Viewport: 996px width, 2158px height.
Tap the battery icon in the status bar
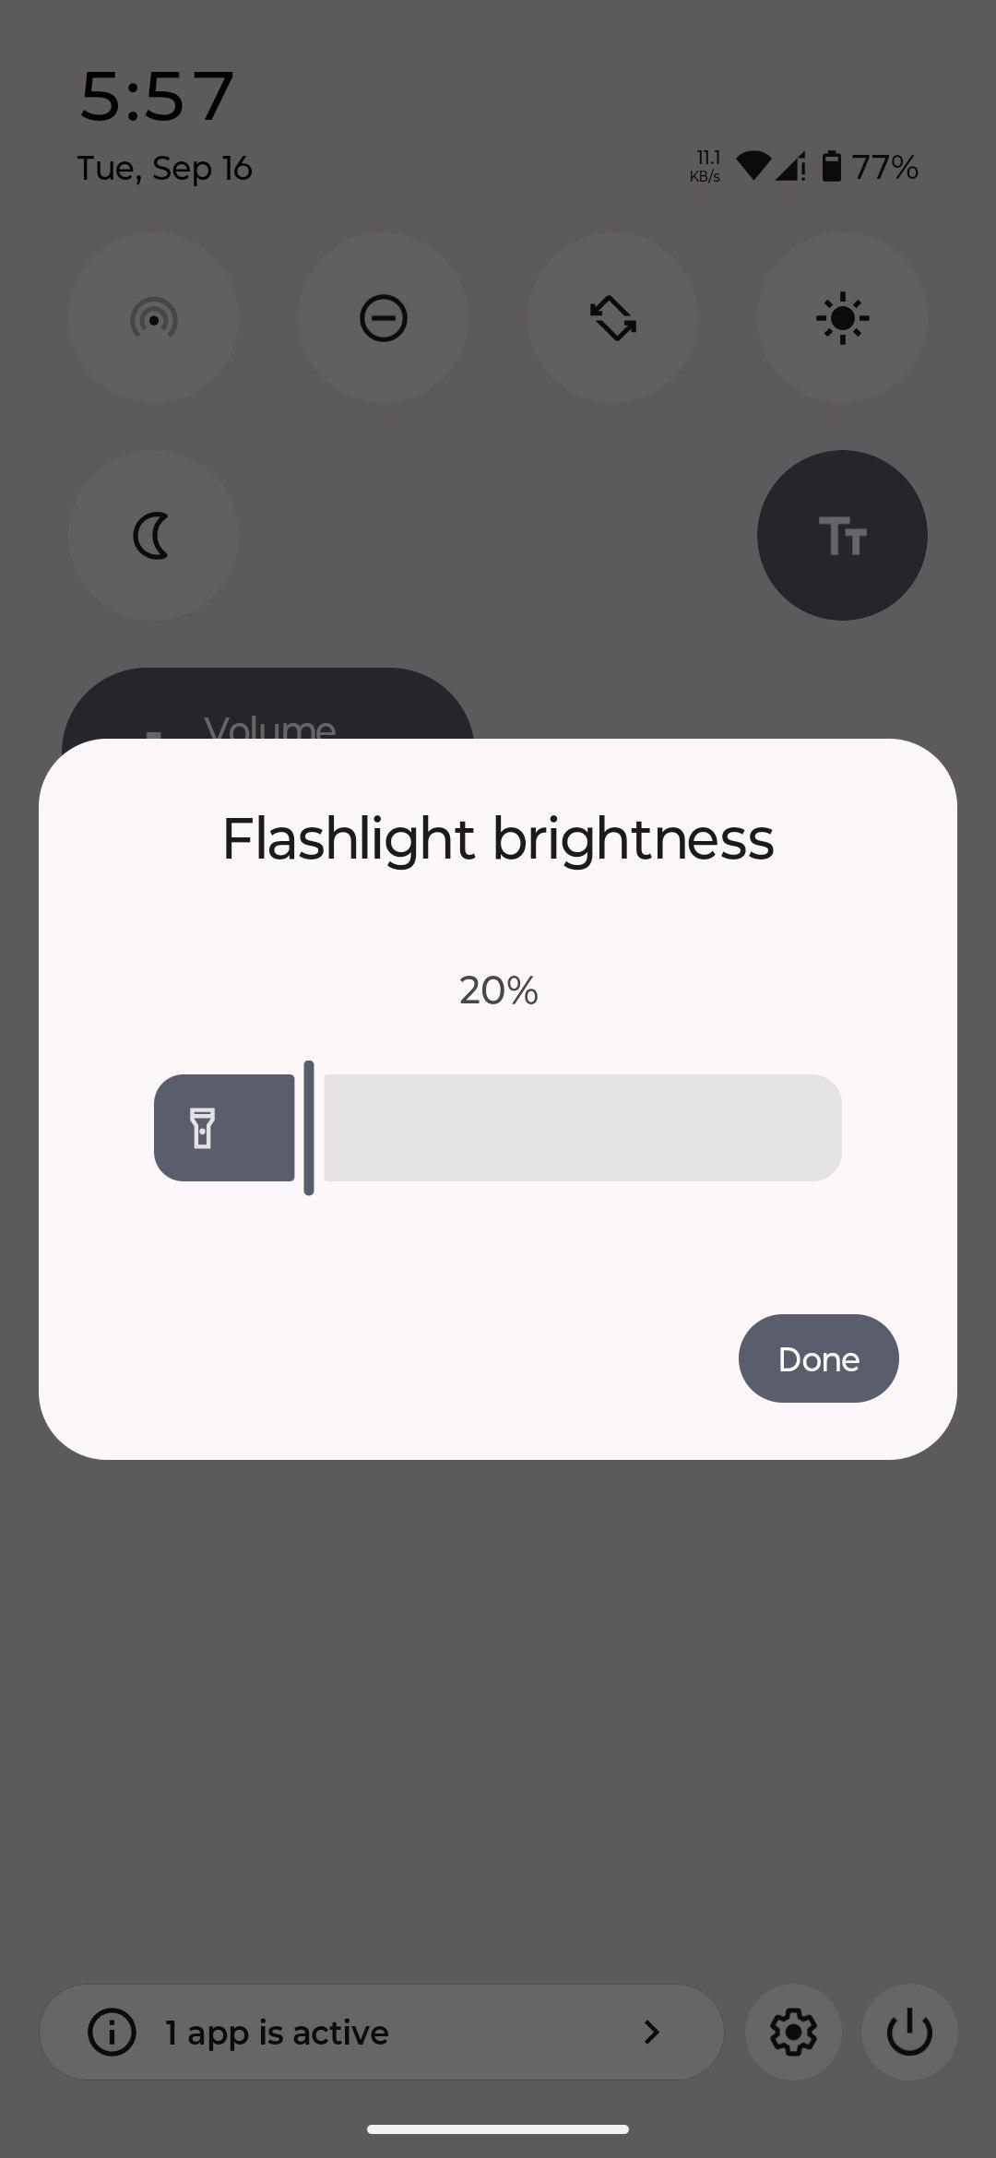(831, 167)
